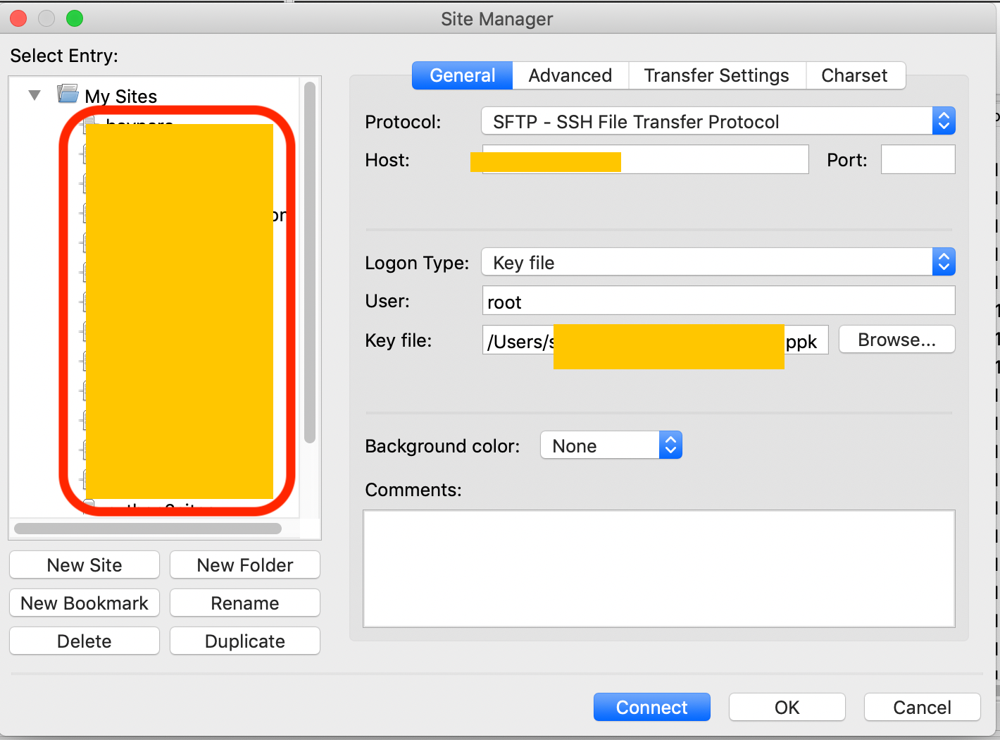Viewport: 1000px width, 740px height.
Task: Click the green zoom button in title bar
Action: (74, 18)
